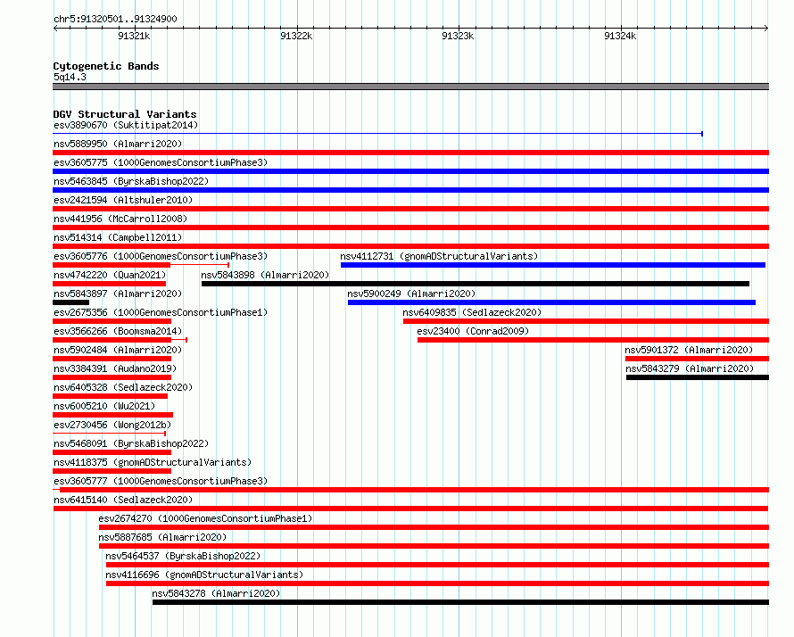Open esv23400 (Conrad2009) variant label
794x637 pixels.
(473, 331)
